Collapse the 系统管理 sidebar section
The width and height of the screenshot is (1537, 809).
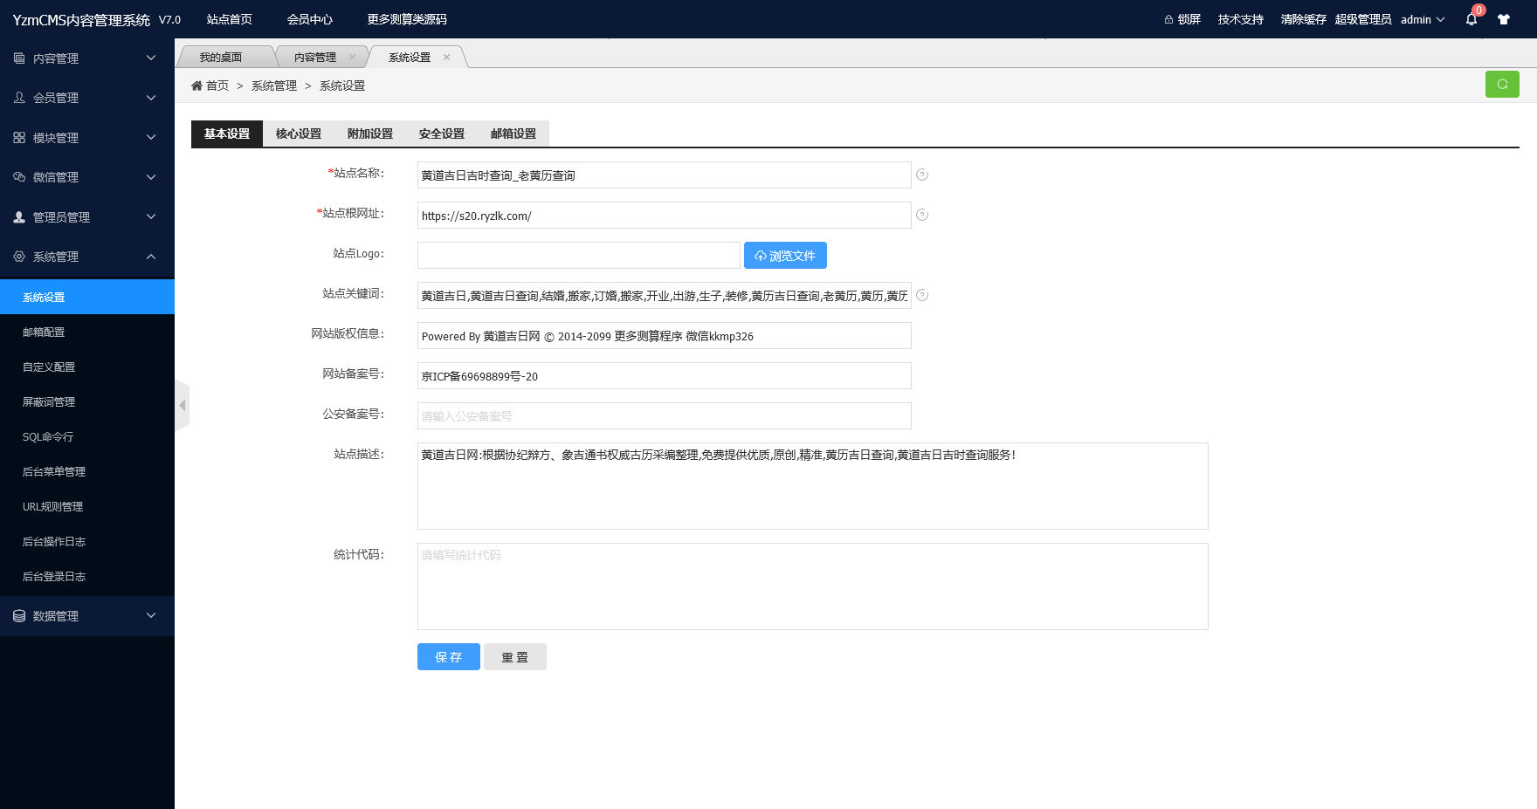pyautogui.click(x=87, y=257)
